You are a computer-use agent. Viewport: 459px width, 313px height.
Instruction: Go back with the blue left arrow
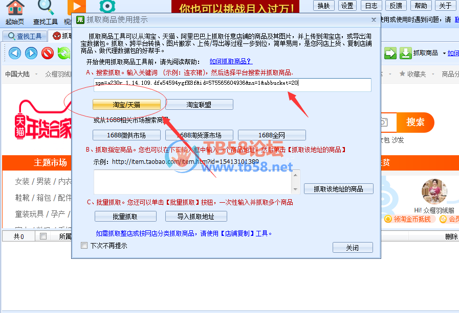(x=15, y=54)
